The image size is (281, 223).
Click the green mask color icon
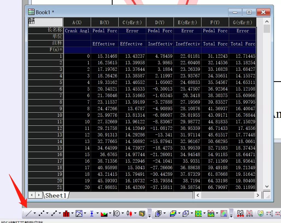click(260, 213)
